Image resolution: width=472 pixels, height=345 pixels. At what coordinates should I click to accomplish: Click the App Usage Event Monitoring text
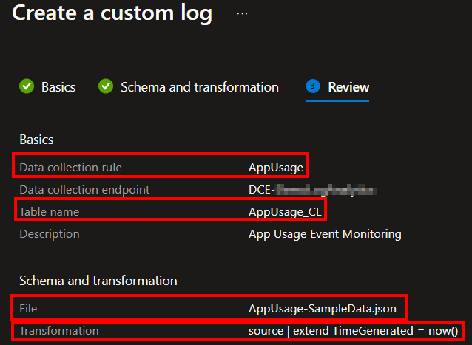click(x=325, y=234)
